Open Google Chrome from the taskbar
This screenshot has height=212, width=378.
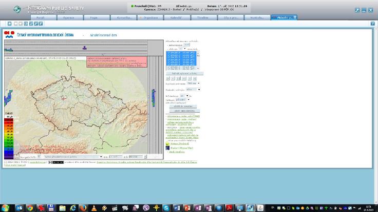(x=30, y=208)
